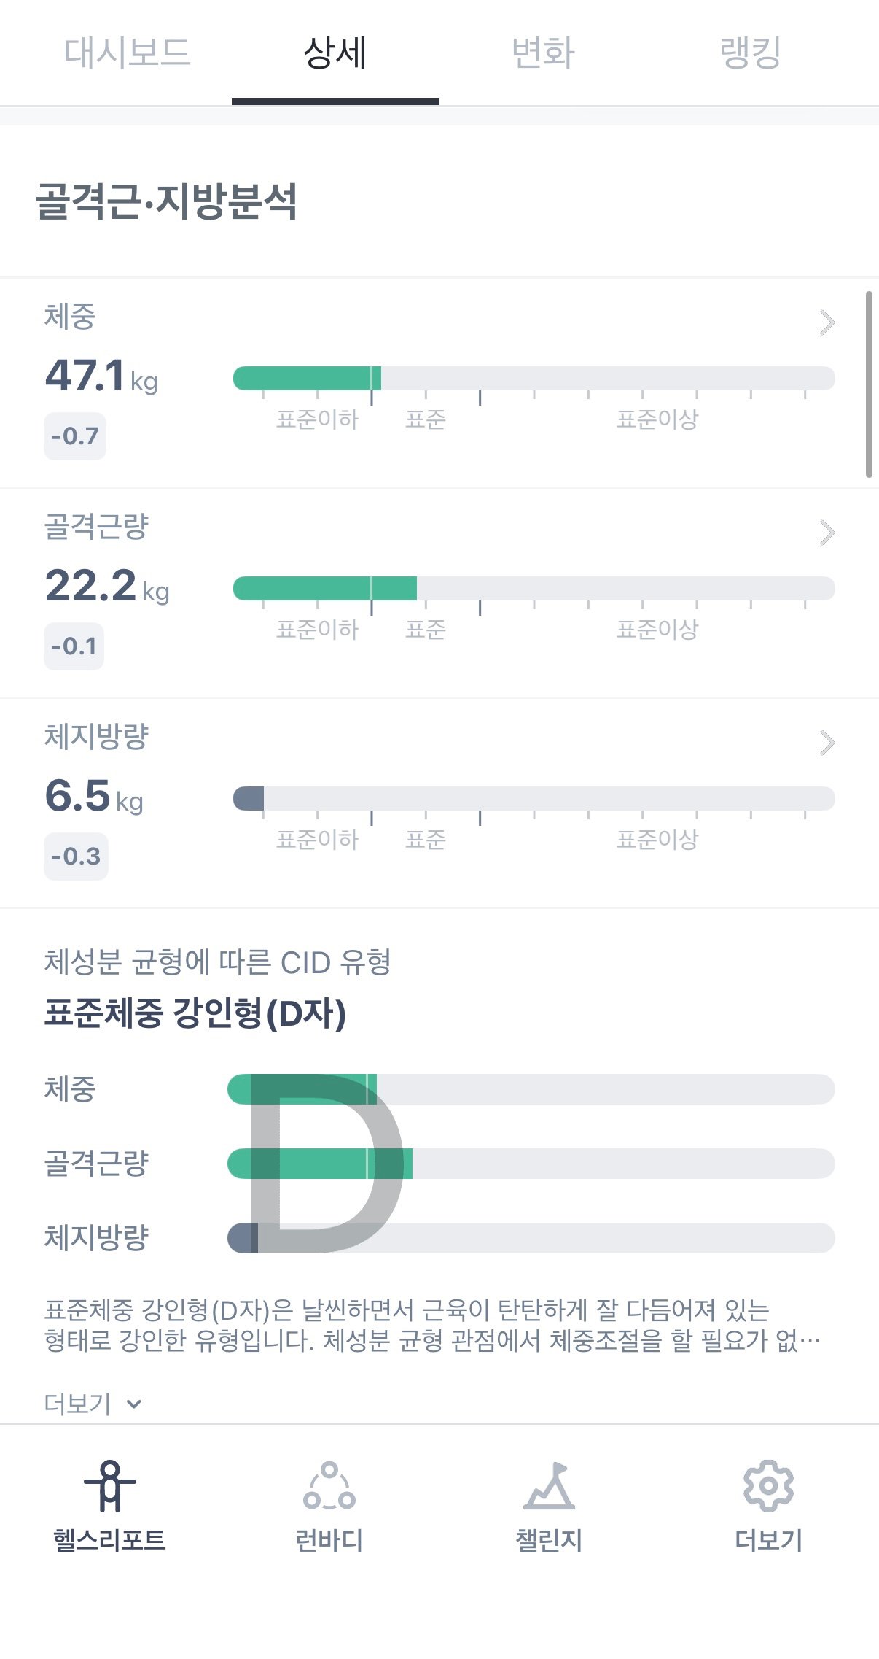Click the 체중 47.1 kg progress bar
879x1659 pixels.
534,379
